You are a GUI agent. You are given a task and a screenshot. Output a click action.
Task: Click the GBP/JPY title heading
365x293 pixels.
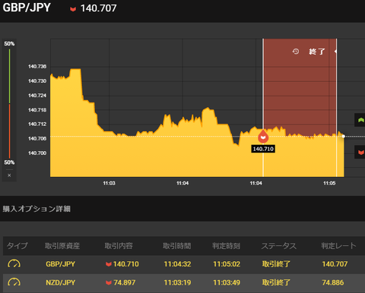pos(27,8)
